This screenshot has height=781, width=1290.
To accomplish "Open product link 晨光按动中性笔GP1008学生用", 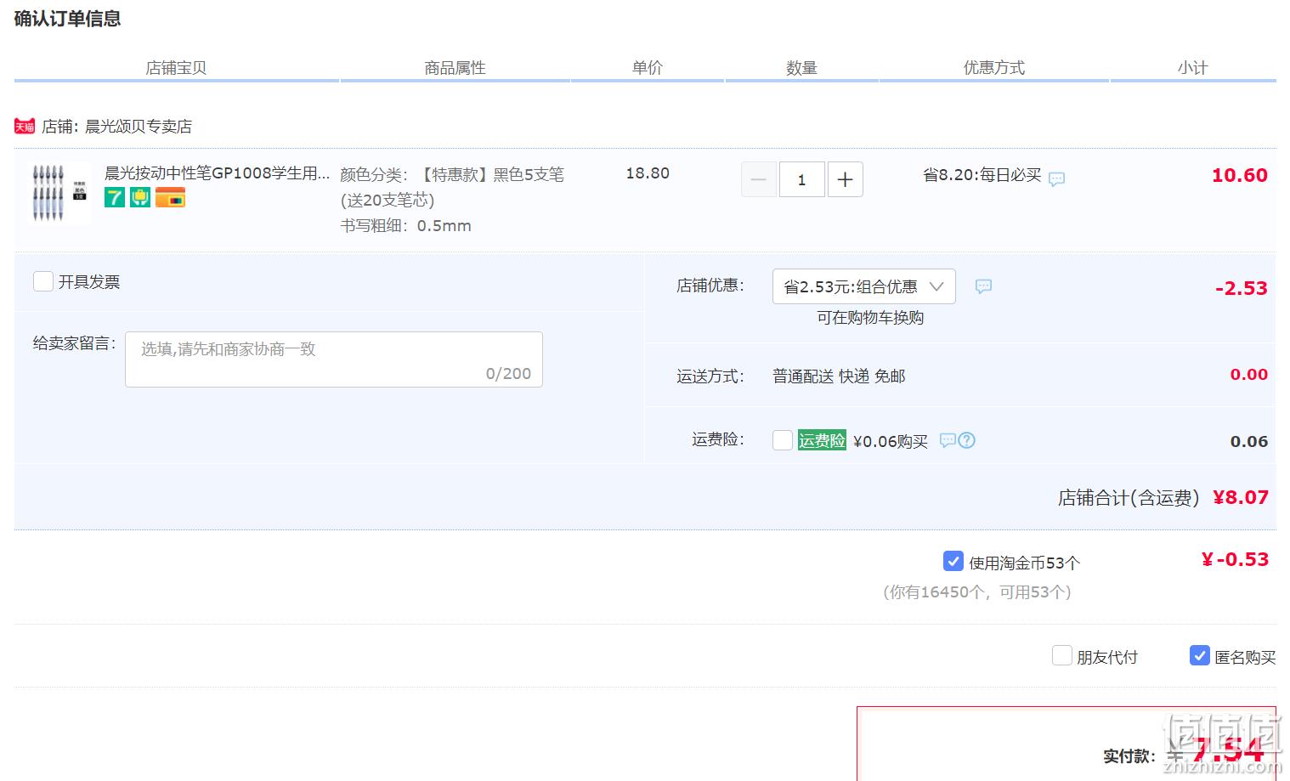I will point(217,173).
